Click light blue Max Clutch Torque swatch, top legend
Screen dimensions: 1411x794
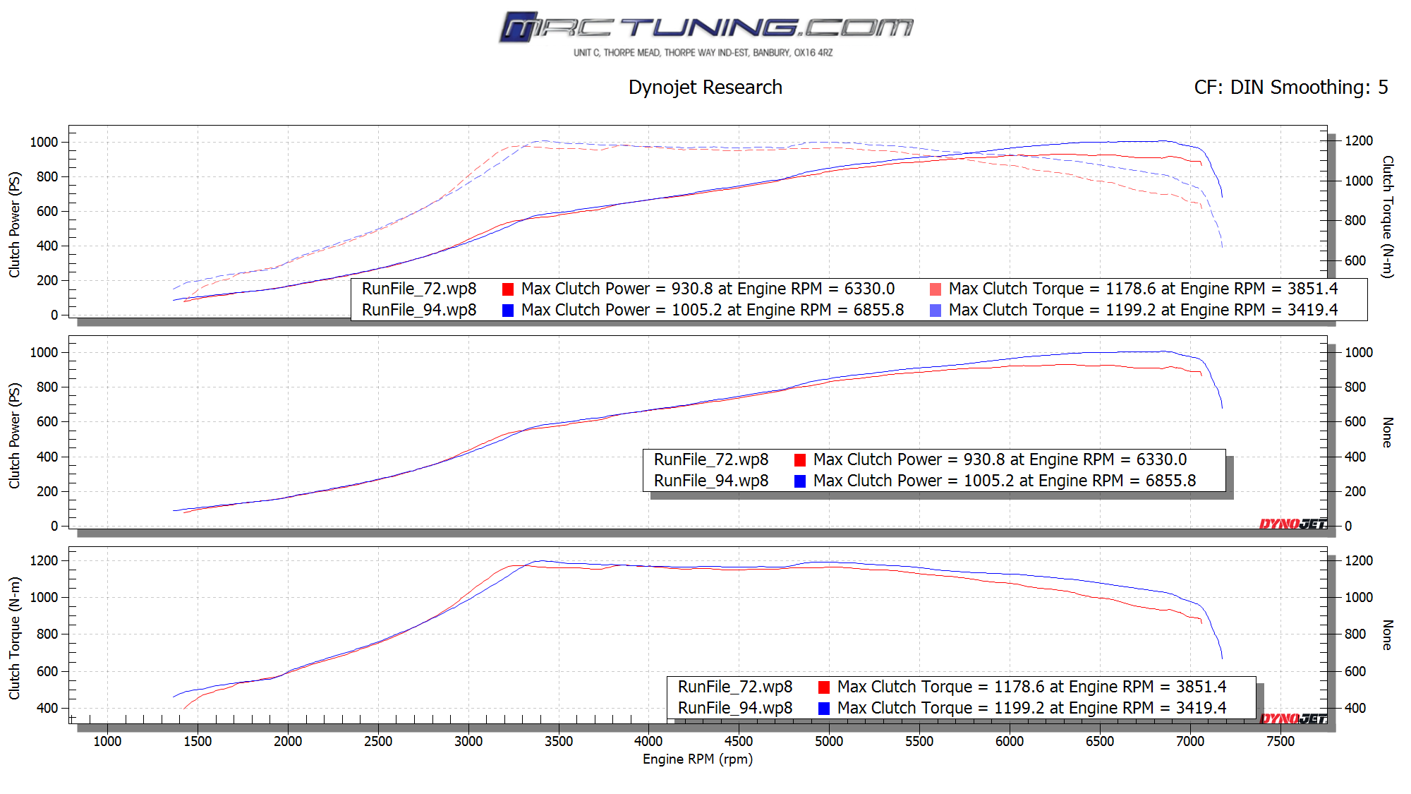(935, 311)
